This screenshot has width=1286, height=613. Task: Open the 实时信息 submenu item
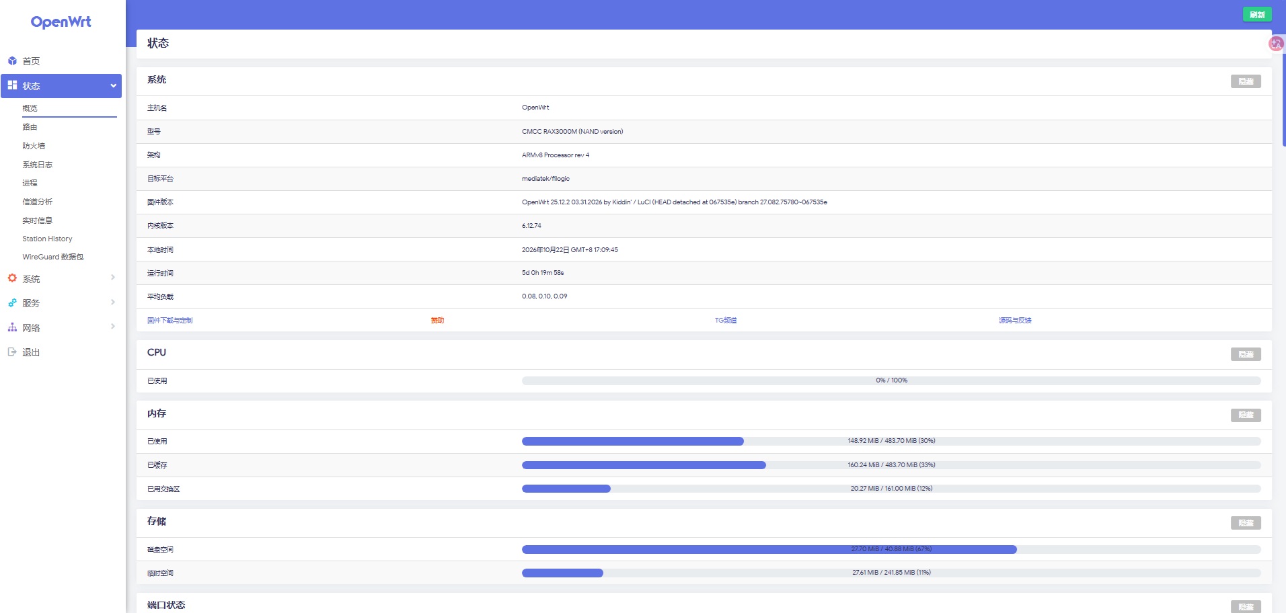pos(37,220)
